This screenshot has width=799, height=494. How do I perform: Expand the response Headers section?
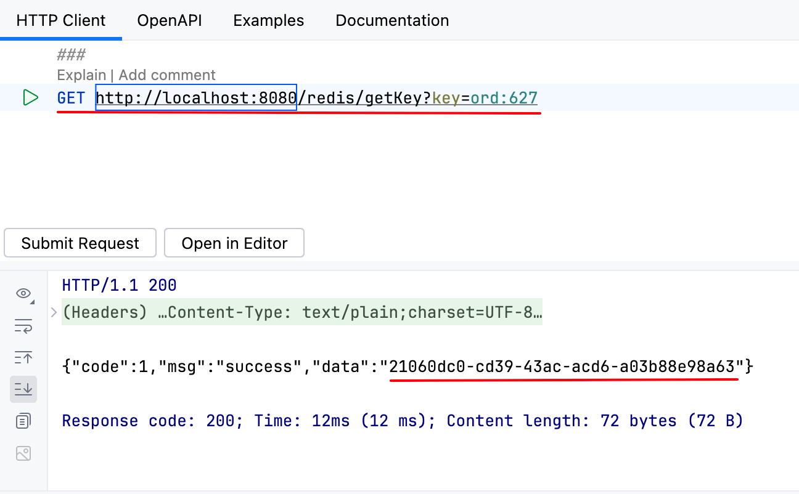tap(54, 312)
